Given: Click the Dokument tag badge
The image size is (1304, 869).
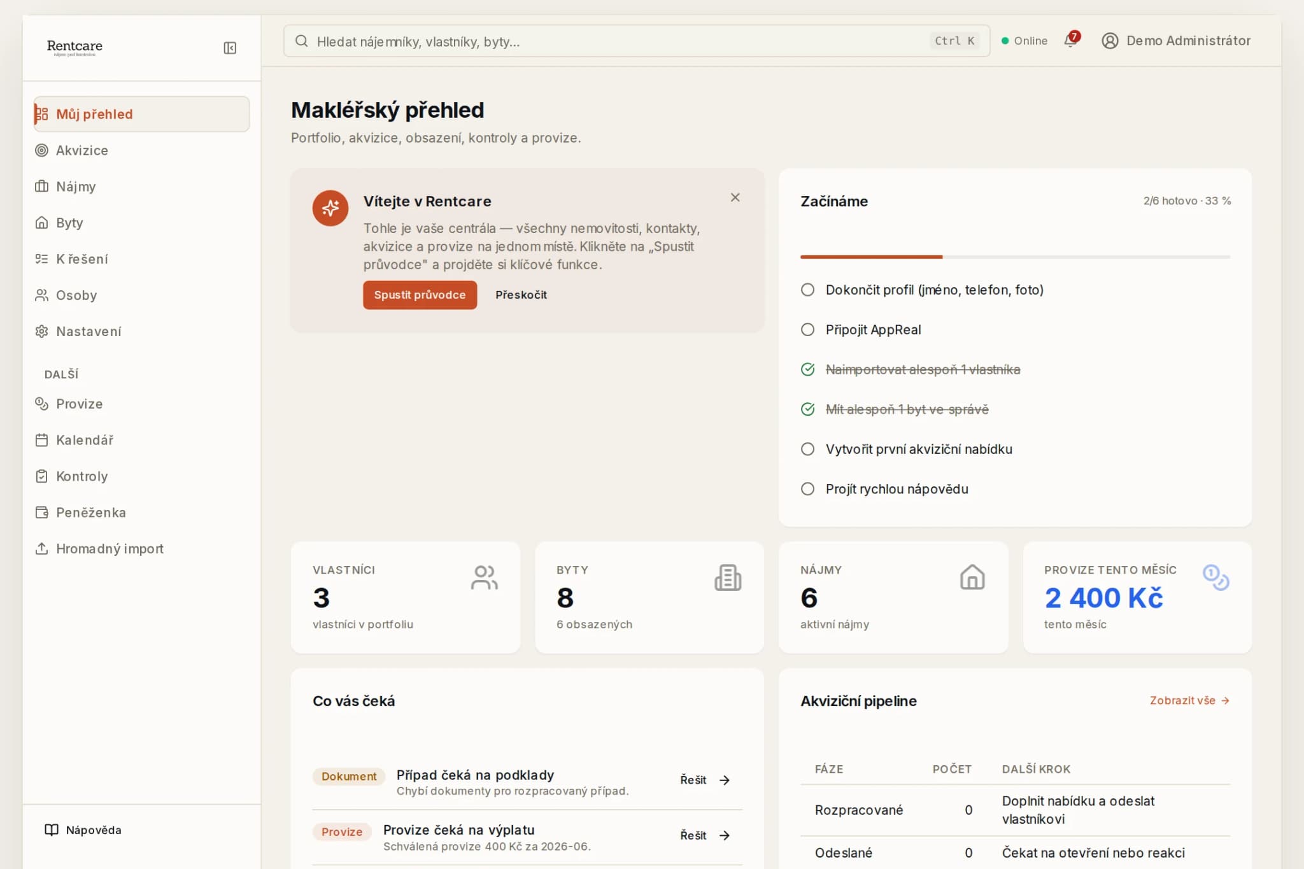Looking at the screenshot, I should (349, 777).
